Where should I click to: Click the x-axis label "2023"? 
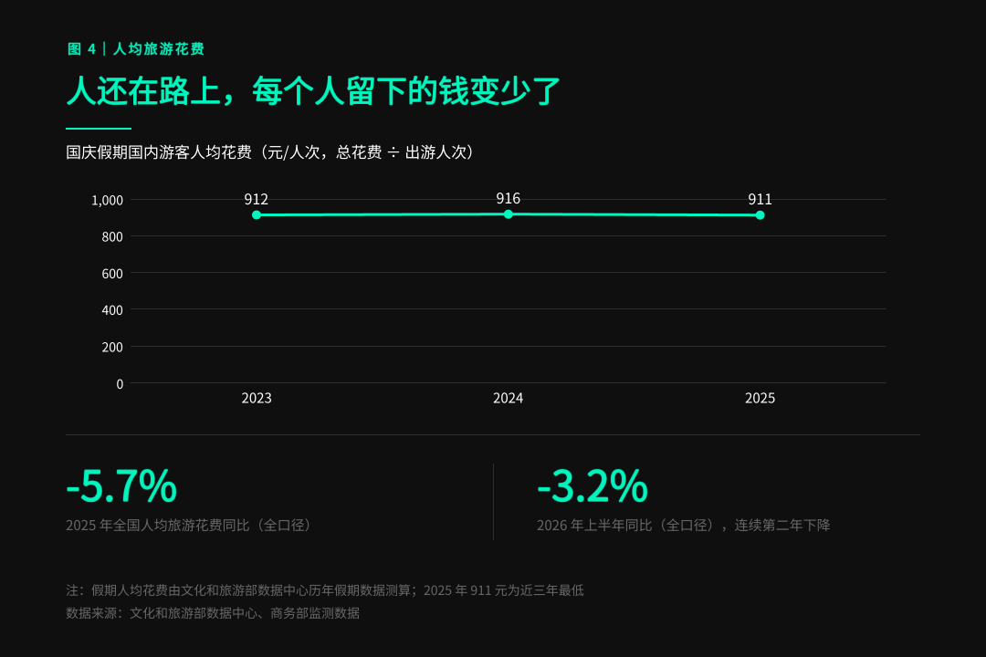pyautogui.click(x=257, y=398)
